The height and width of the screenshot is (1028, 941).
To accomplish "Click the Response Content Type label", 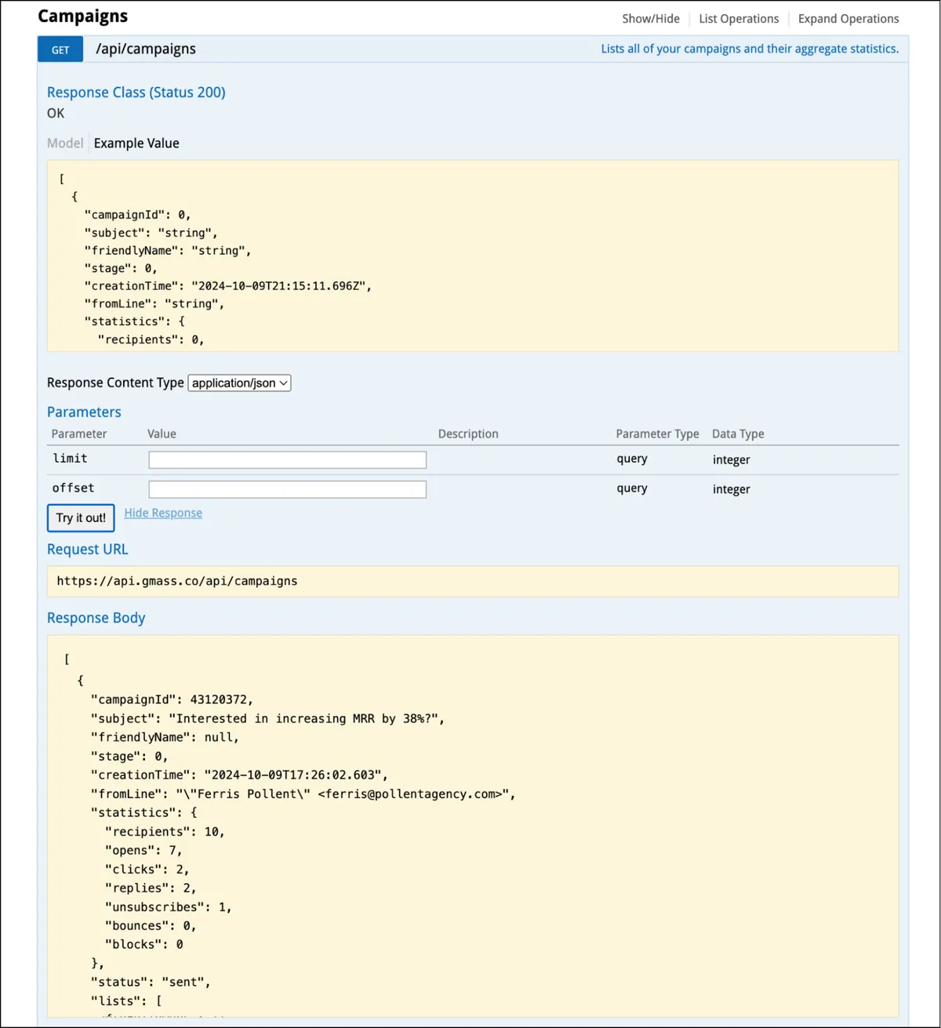I will pyautogui.click(x=115, y=383).
